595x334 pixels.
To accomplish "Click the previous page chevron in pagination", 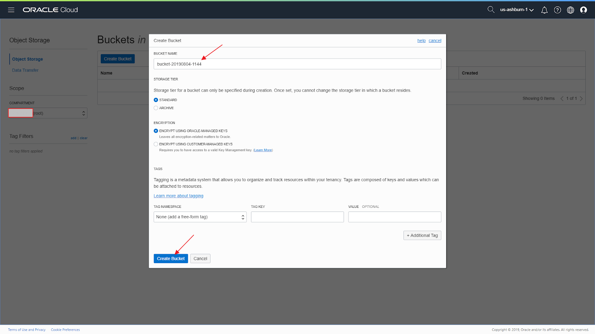I will click(x=562, y=98).
